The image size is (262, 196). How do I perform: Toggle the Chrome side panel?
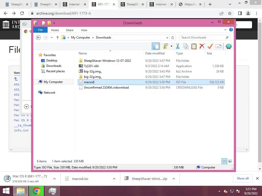(240, 13)
